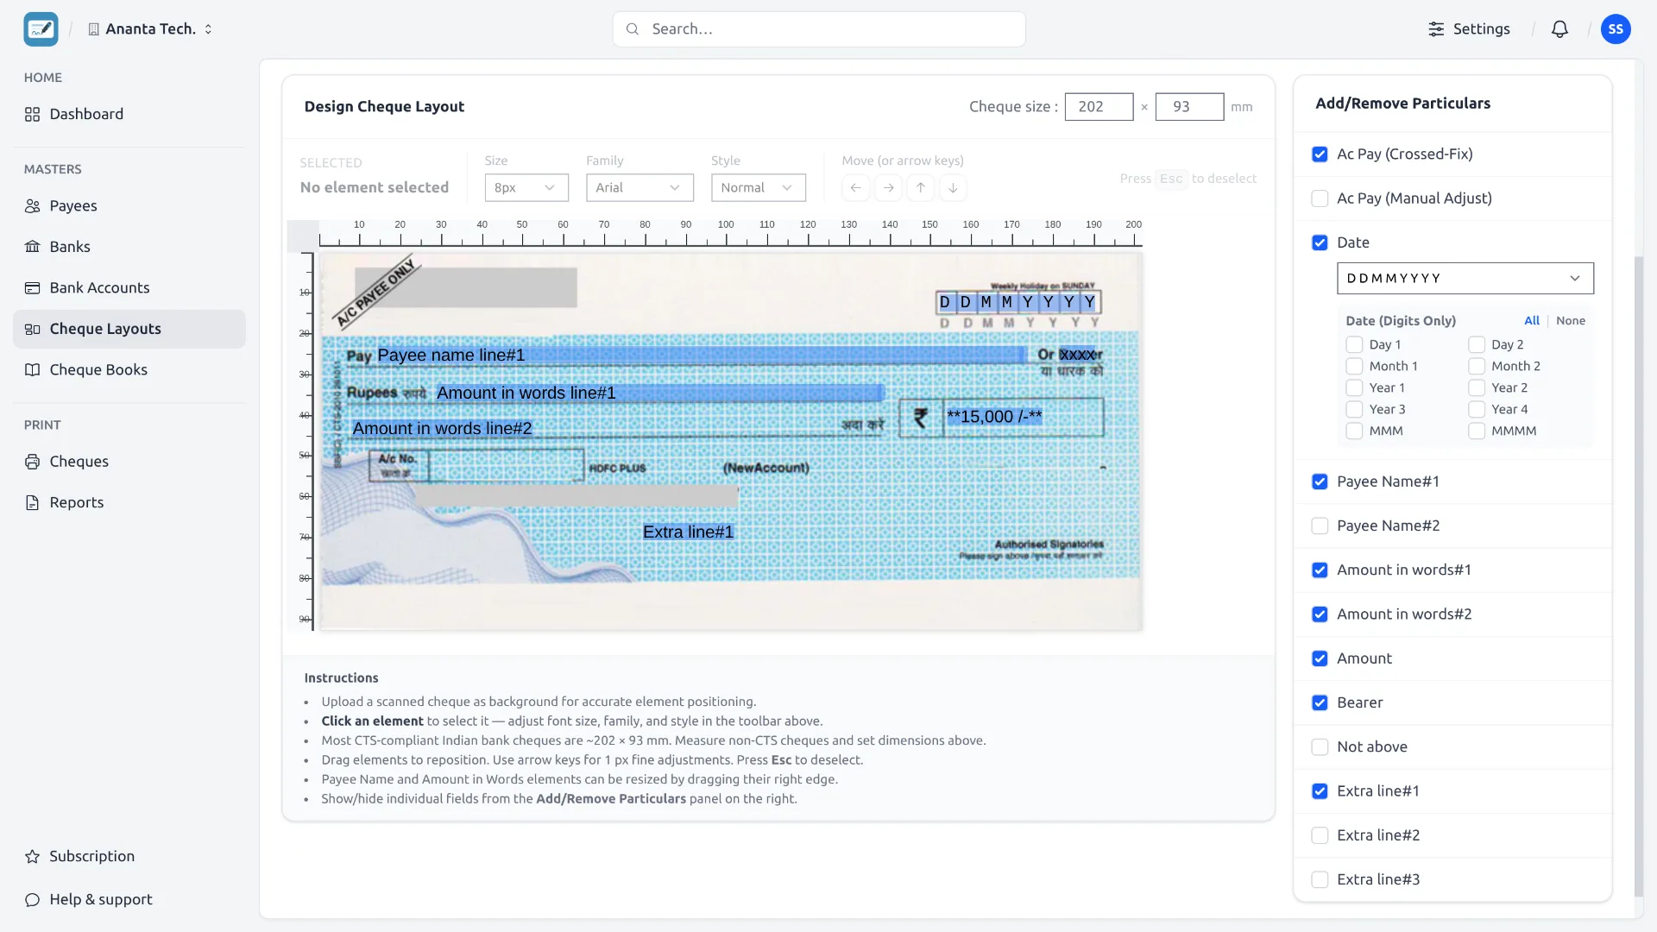Click the move down arrow button

(953, 187)
